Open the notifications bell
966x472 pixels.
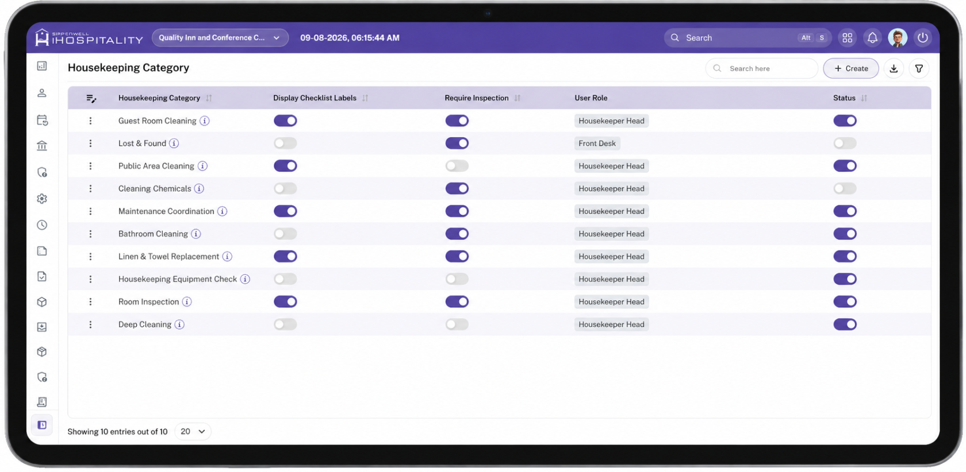click(872, 38)
